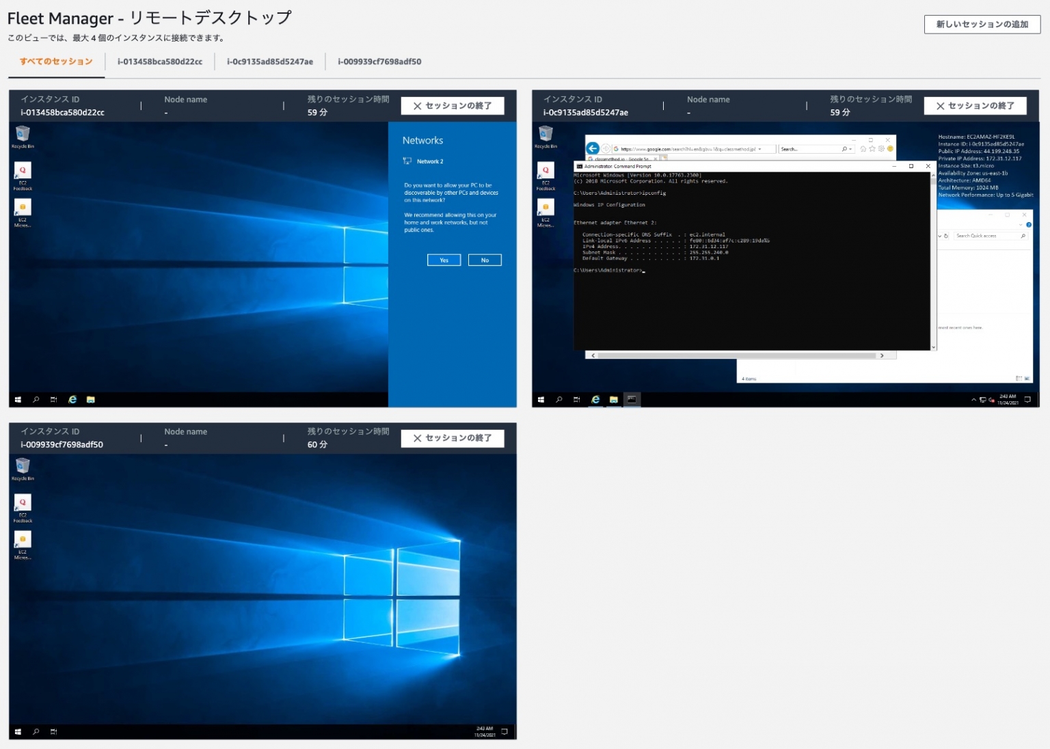Viewport: 1050px width, 749px height.
Task: Open Internet Explorer settings gear
Action: [881, 149]
